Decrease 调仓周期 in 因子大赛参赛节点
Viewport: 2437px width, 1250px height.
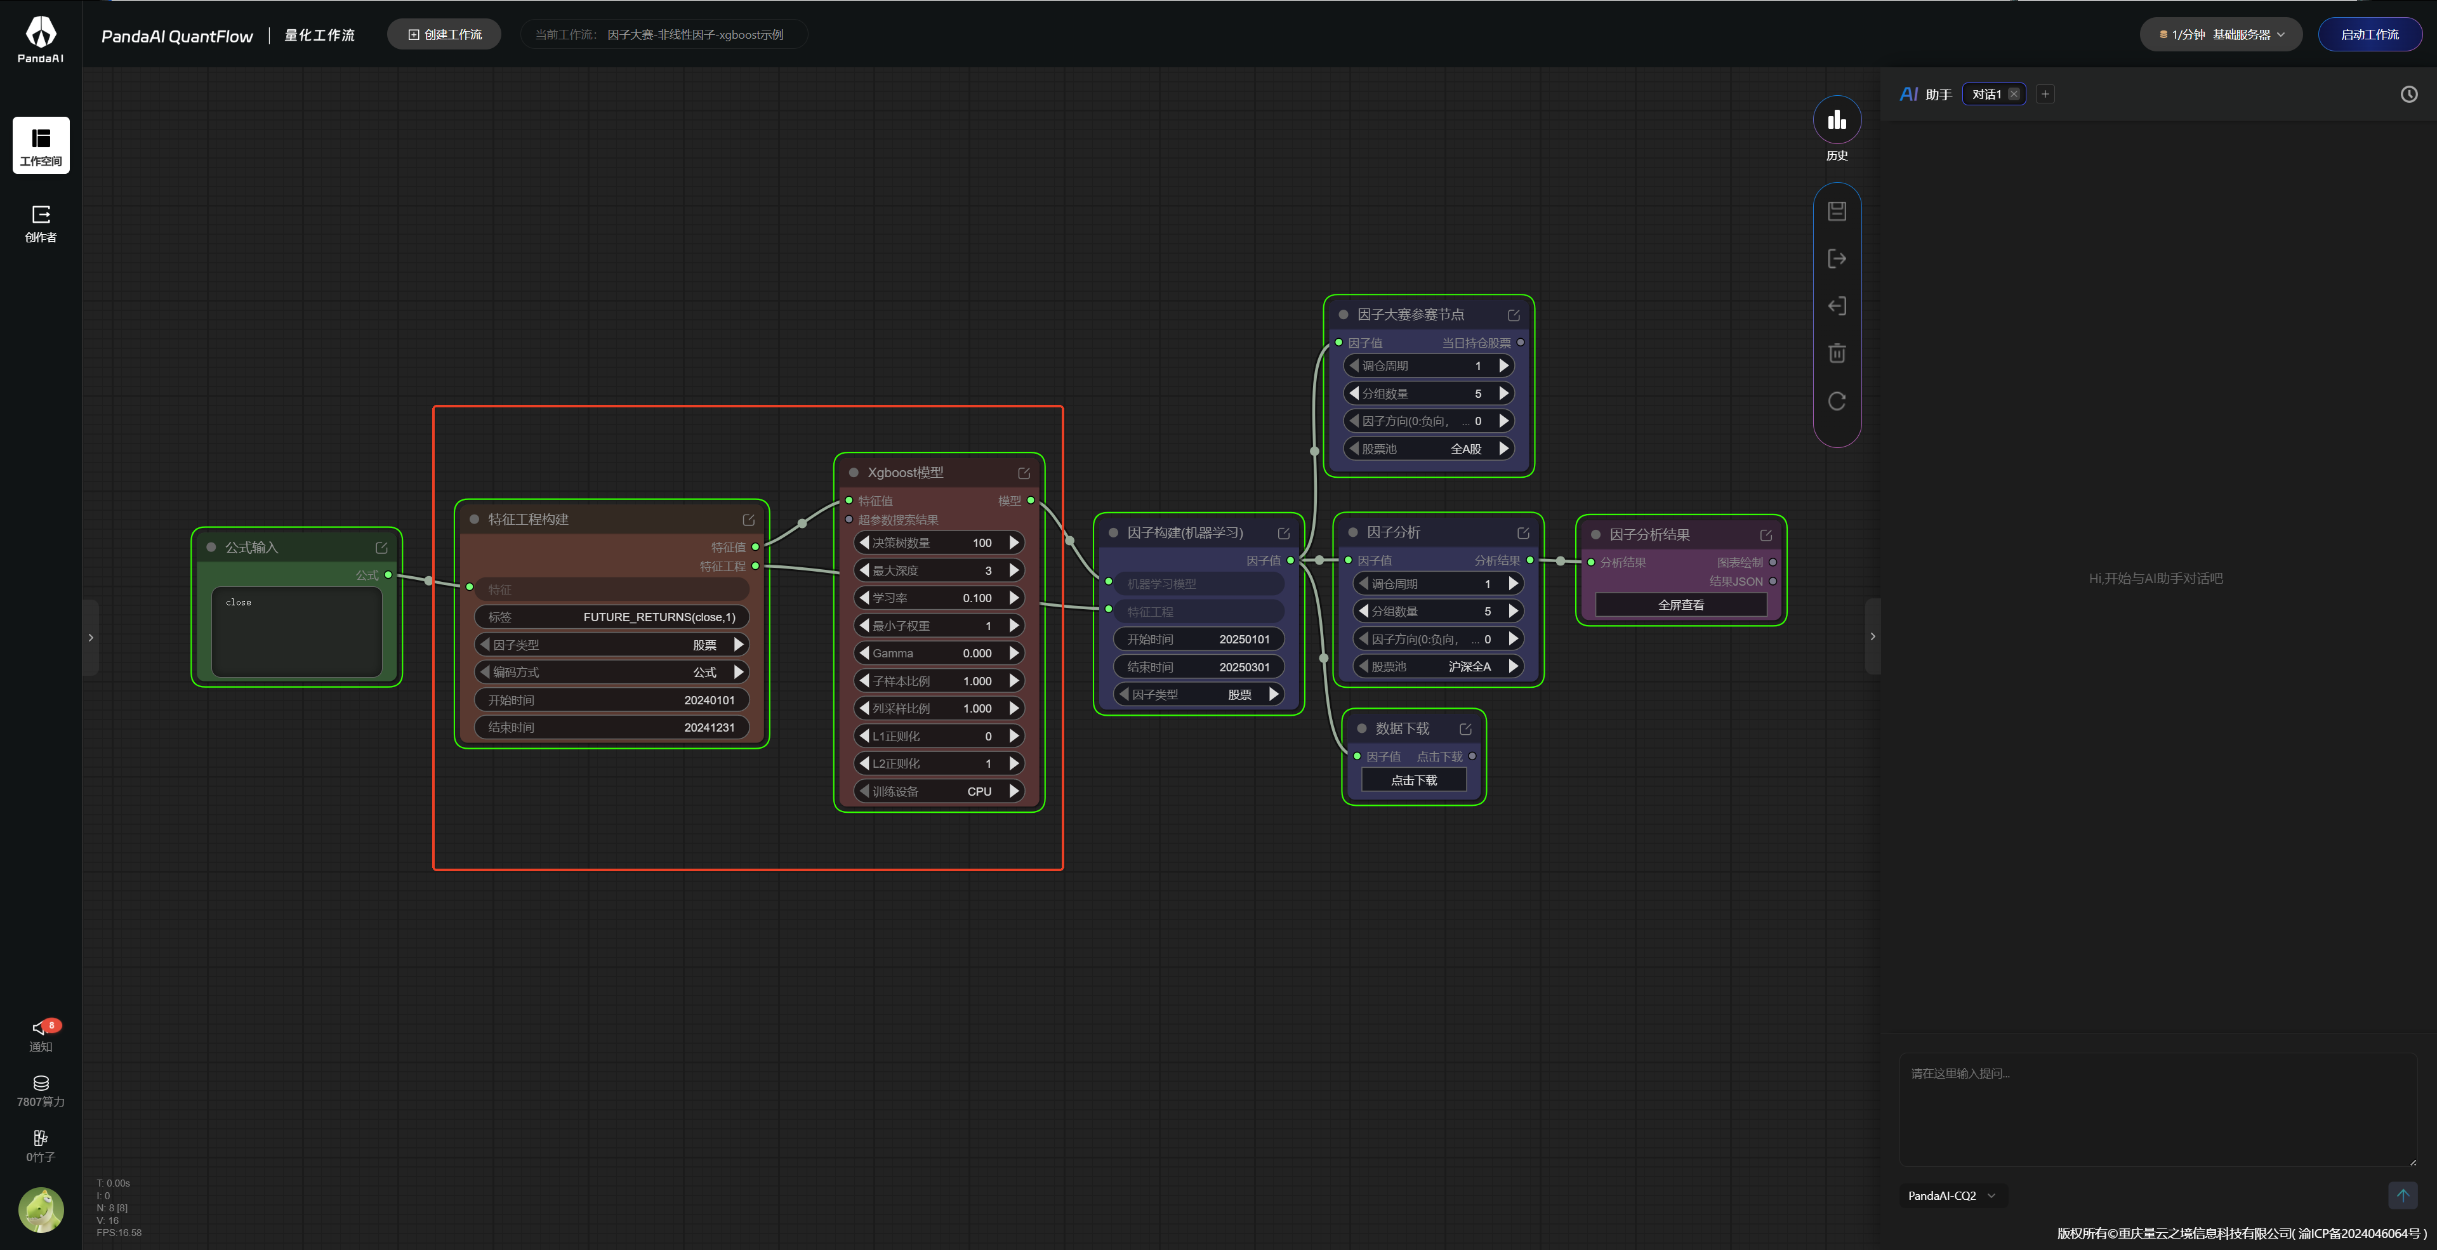[1354, 366]
